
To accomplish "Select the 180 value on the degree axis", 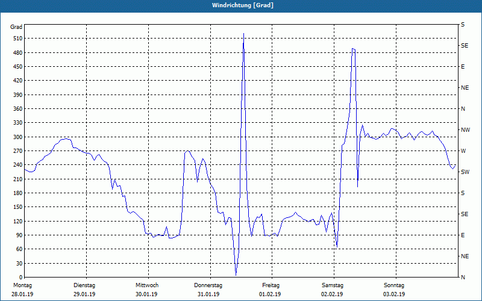I will click(x=18, y=193).
